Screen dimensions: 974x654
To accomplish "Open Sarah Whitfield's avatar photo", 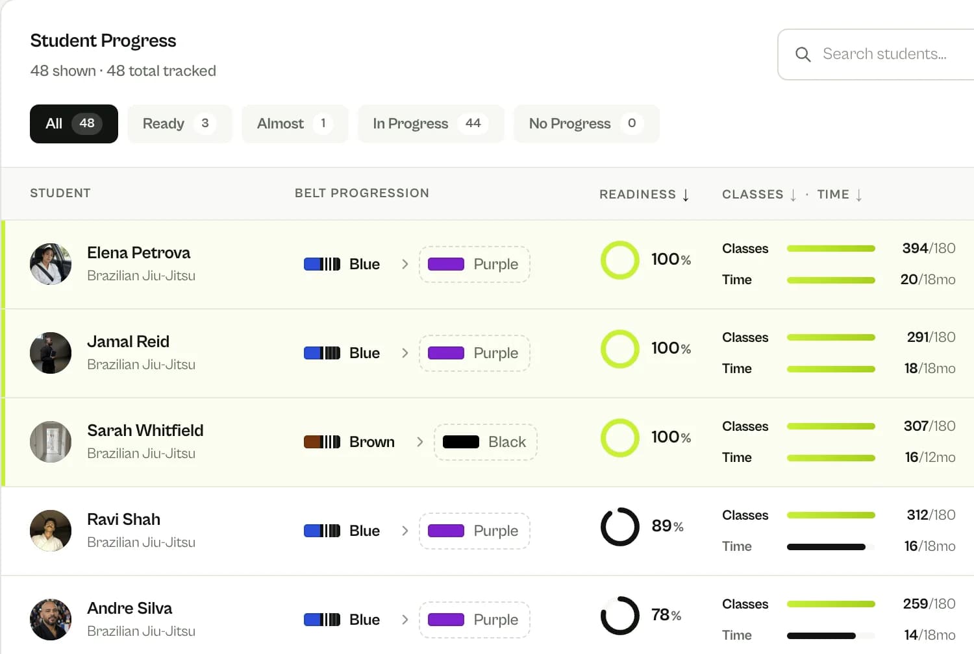I will [51, 442].
